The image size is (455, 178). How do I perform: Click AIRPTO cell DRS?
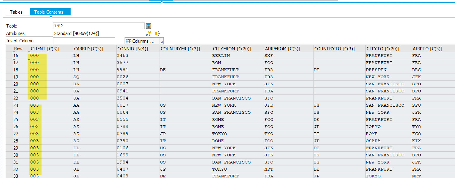click(x=433, y=70)
